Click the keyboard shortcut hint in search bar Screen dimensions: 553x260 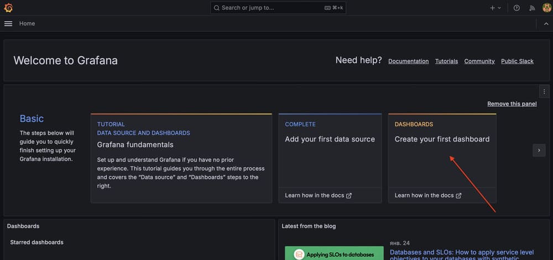pyautogui.click(x=333, y=8)
